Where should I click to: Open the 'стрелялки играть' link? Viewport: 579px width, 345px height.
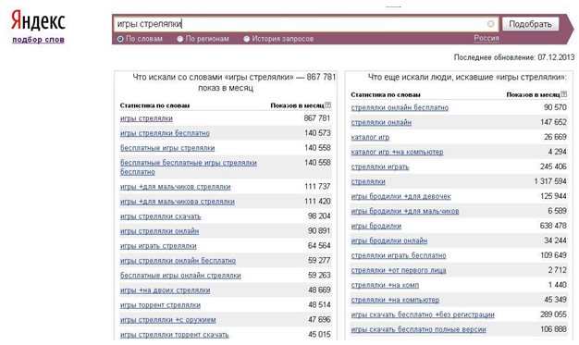pyautogui.click(x=380, y=166)
